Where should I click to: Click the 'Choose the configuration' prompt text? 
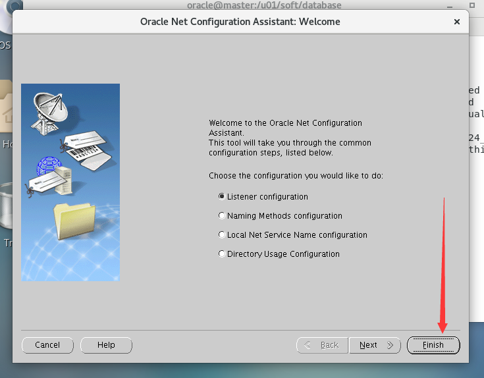pos(296,176)
